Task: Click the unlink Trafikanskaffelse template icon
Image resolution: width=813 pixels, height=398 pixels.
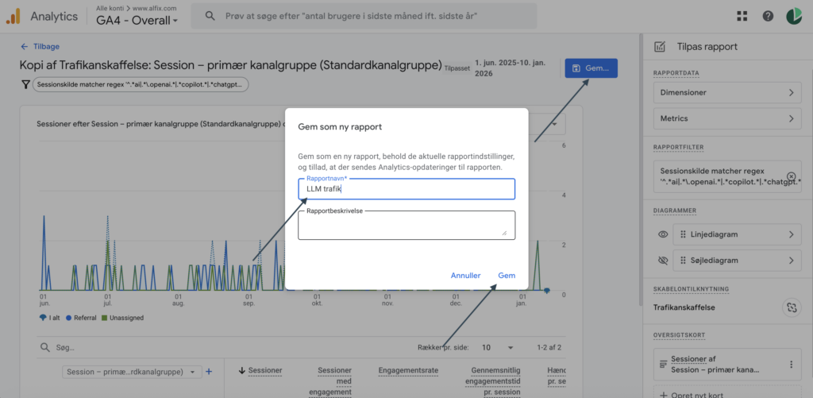Action: 790,307
